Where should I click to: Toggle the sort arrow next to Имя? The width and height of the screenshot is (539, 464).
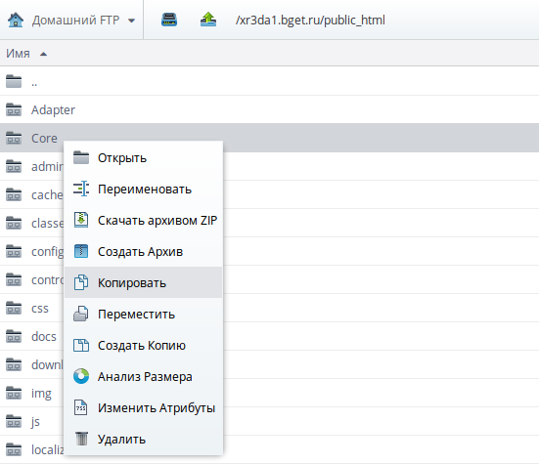(43, 54)
